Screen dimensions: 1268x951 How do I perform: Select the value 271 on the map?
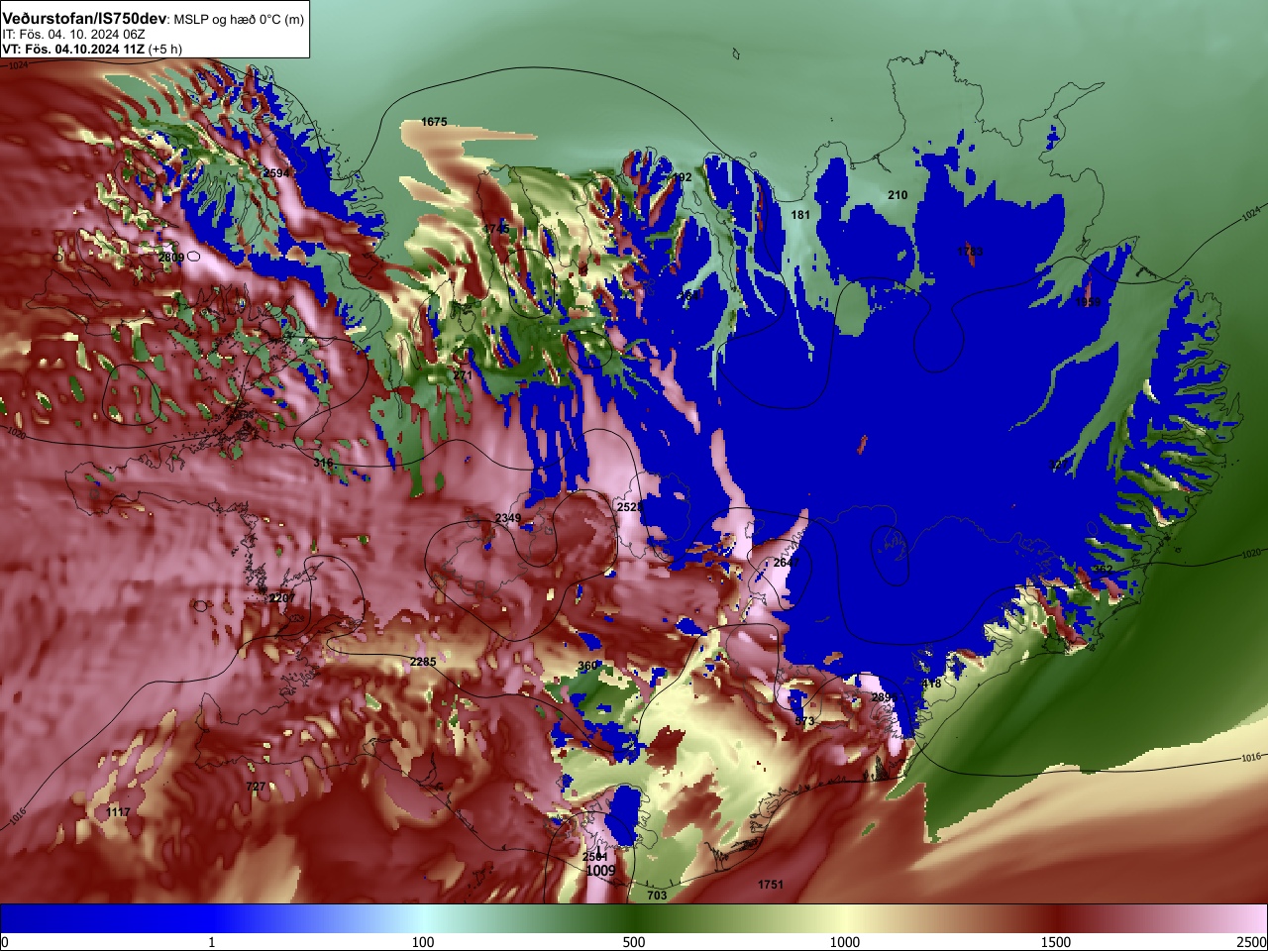point(463,376)
